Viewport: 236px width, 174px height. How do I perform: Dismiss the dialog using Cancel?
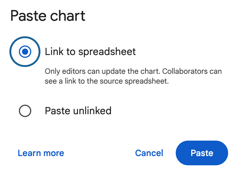[x=149, y=153]
